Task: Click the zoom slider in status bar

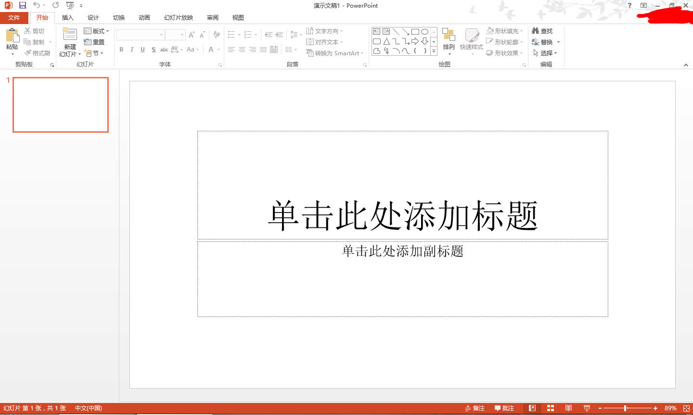Action: tap(626, 408)
